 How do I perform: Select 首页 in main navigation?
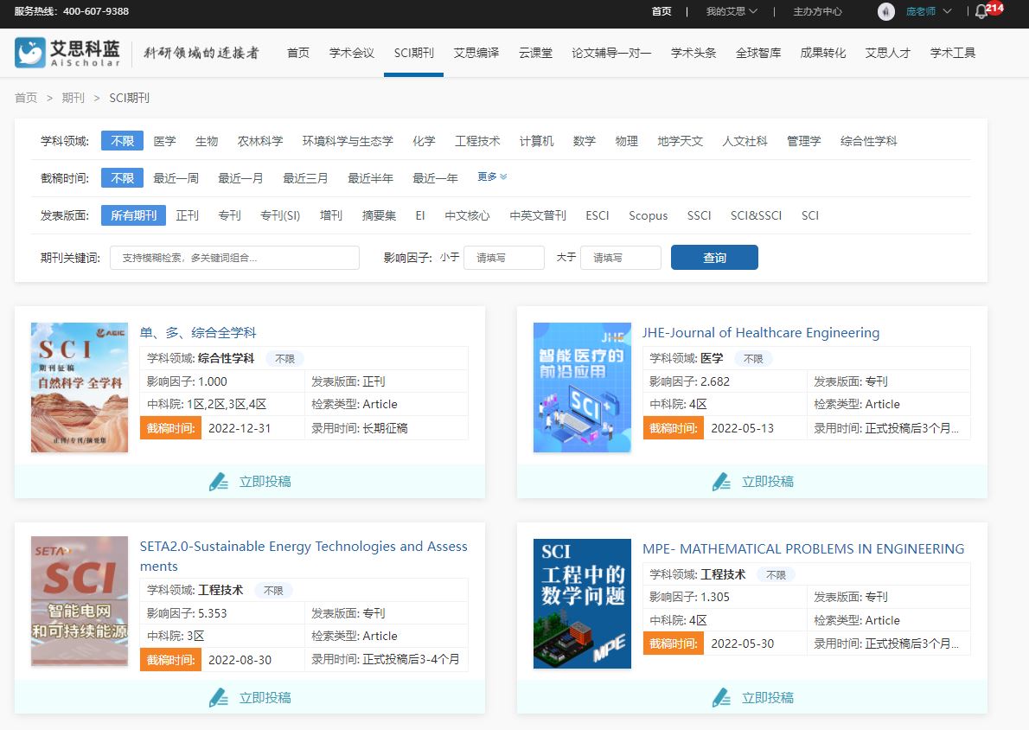pos(298,53)
